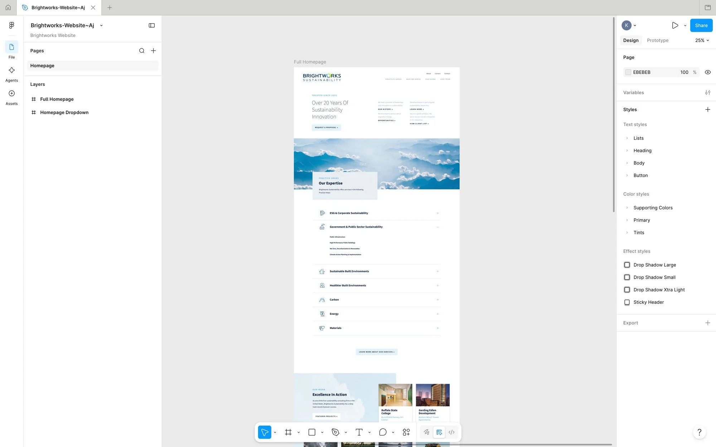This screenshot has width=716, height=447.
Task: Open variables settings icon
Action: click(x=708, y=93)
